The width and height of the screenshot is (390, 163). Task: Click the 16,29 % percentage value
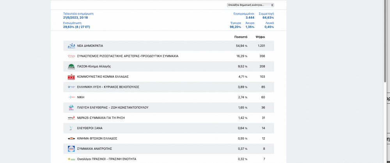pos(242,56)
